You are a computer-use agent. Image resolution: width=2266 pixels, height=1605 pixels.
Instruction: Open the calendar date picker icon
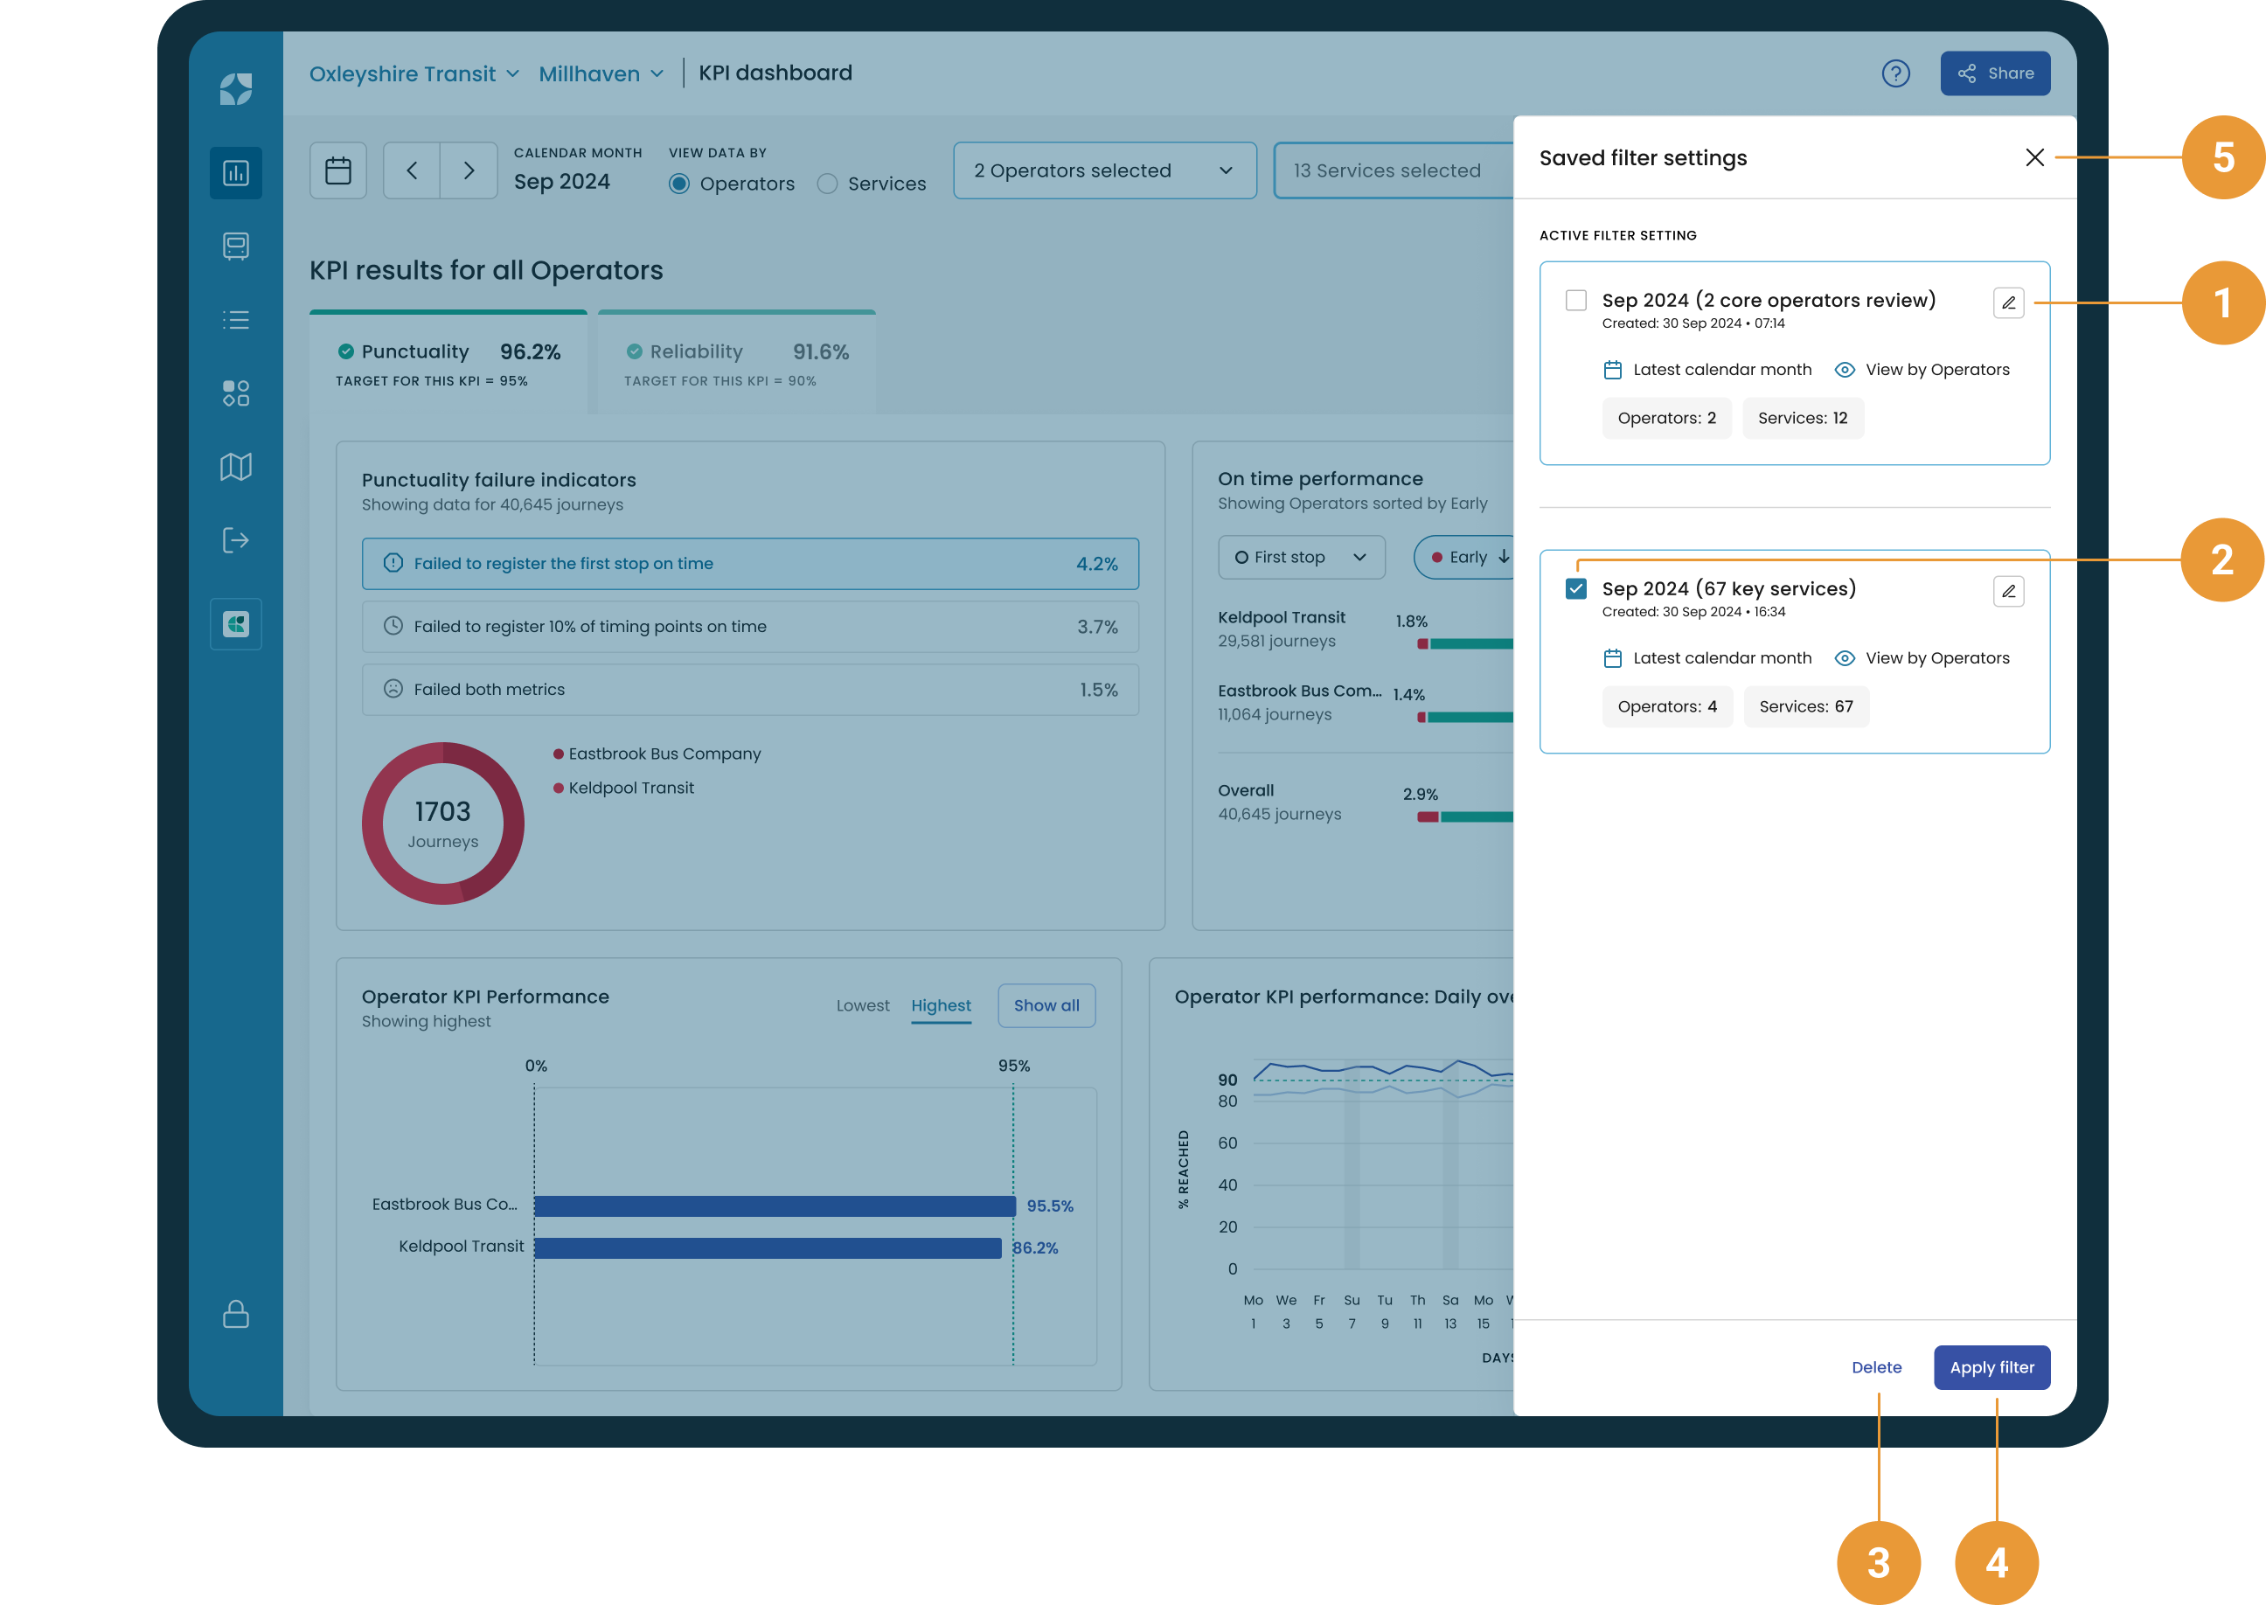(338, 170)
